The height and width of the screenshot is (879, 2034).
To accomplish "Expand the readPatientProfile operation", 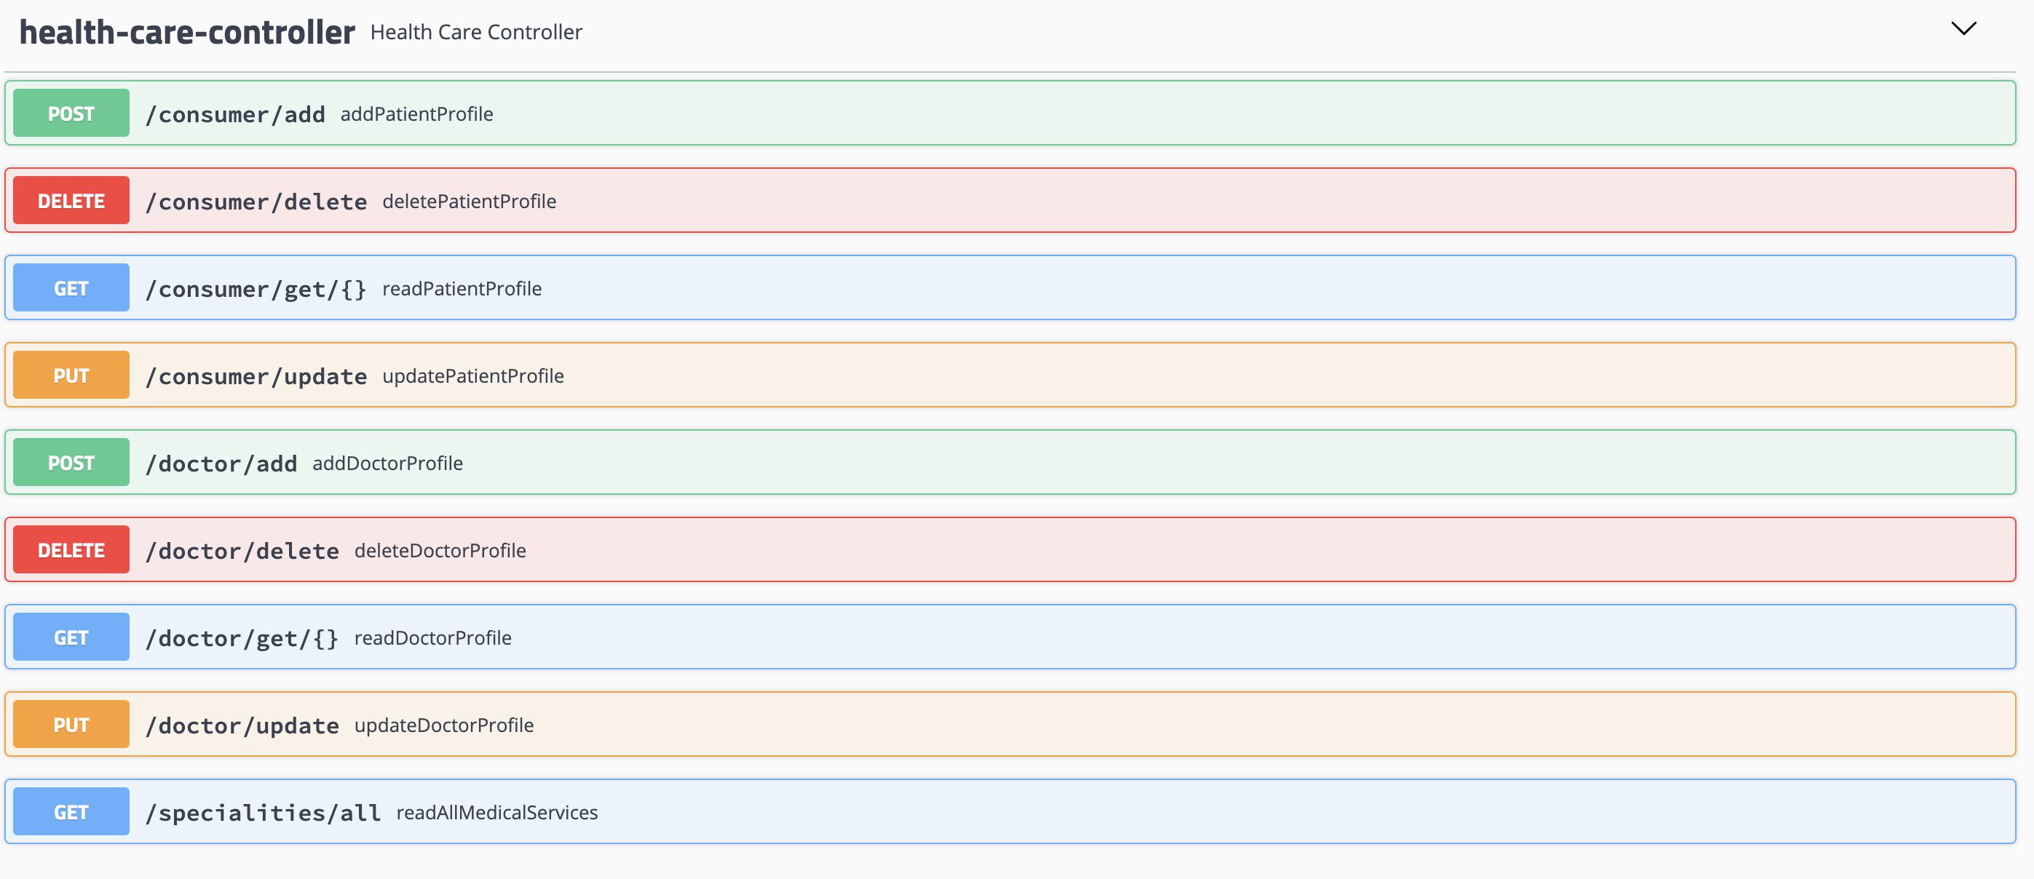I will click(x=462, y=289).
